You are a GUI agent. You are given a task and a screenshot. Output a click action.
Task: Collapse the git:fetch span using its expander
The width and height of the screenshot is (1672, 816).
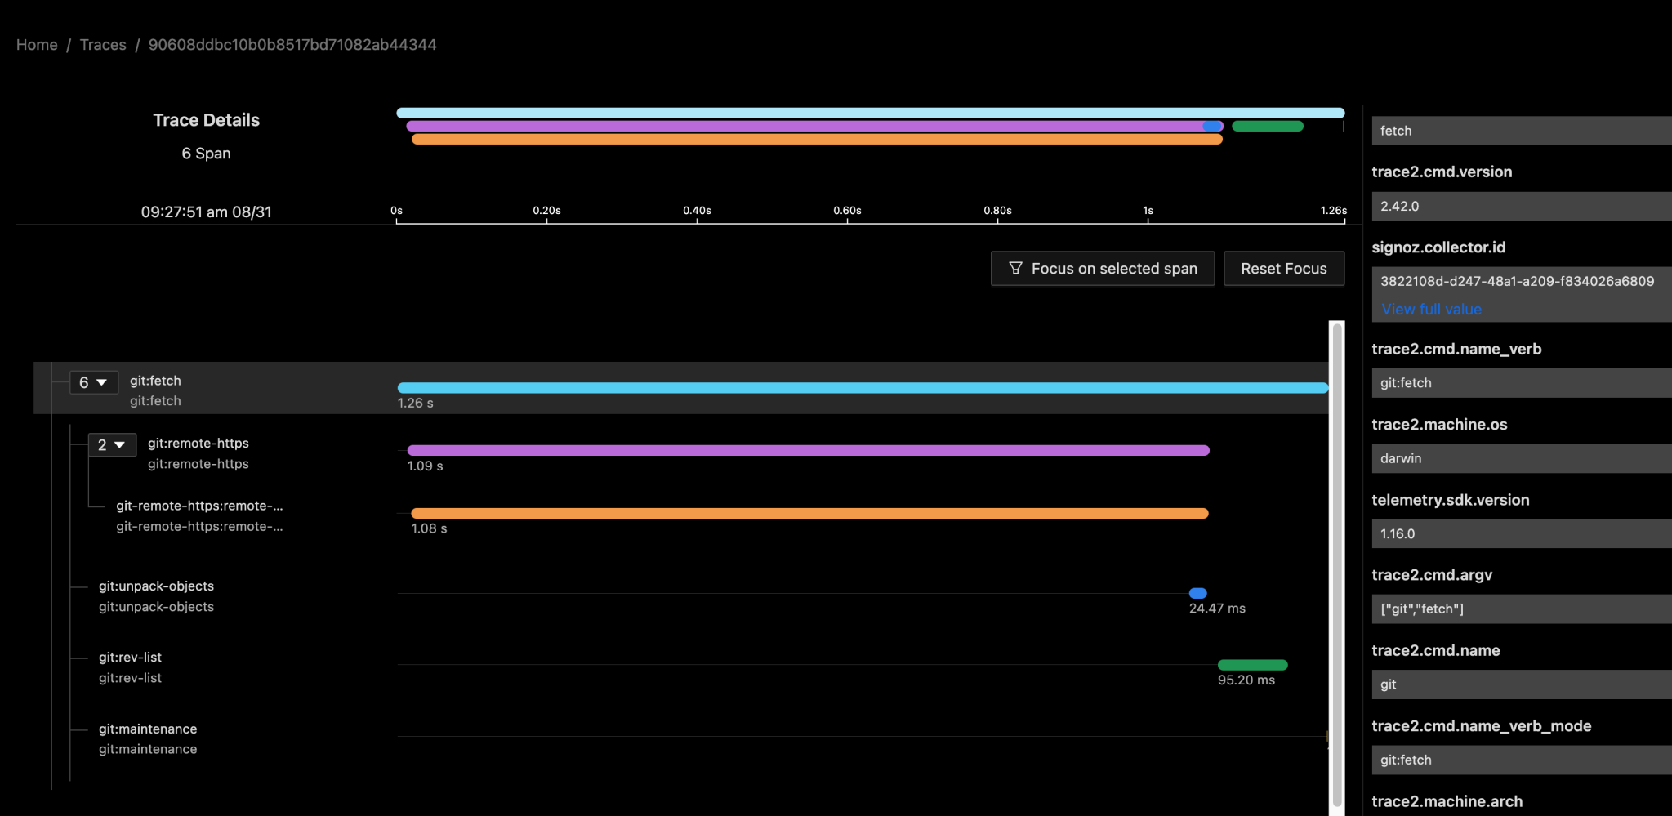(94, 381)
